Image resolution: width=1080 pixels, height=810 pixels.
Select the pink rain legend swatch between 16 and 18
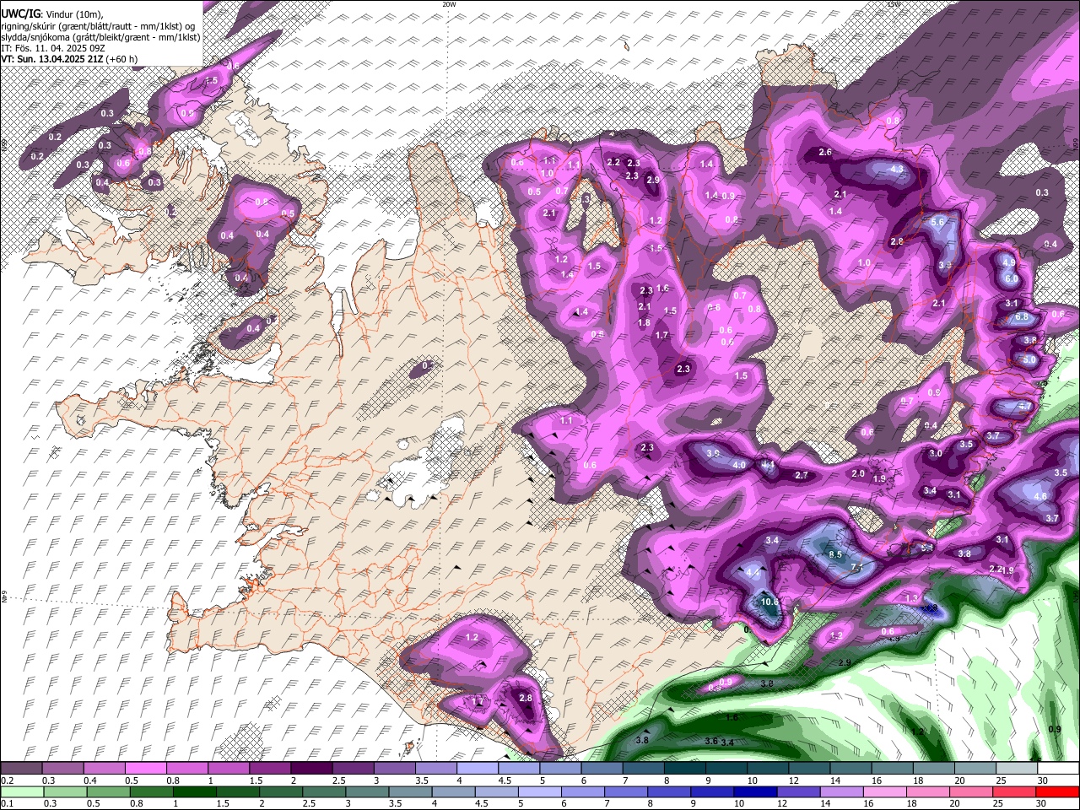[884, 791]
